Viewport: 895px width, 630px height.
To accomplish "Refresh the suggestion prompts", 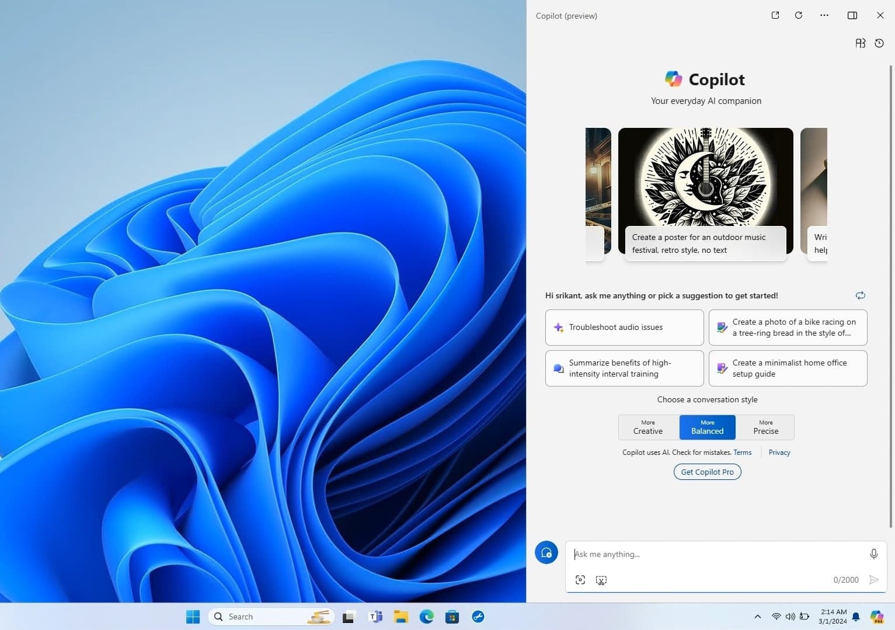I will pyautogui.click(x=861, y=295).
